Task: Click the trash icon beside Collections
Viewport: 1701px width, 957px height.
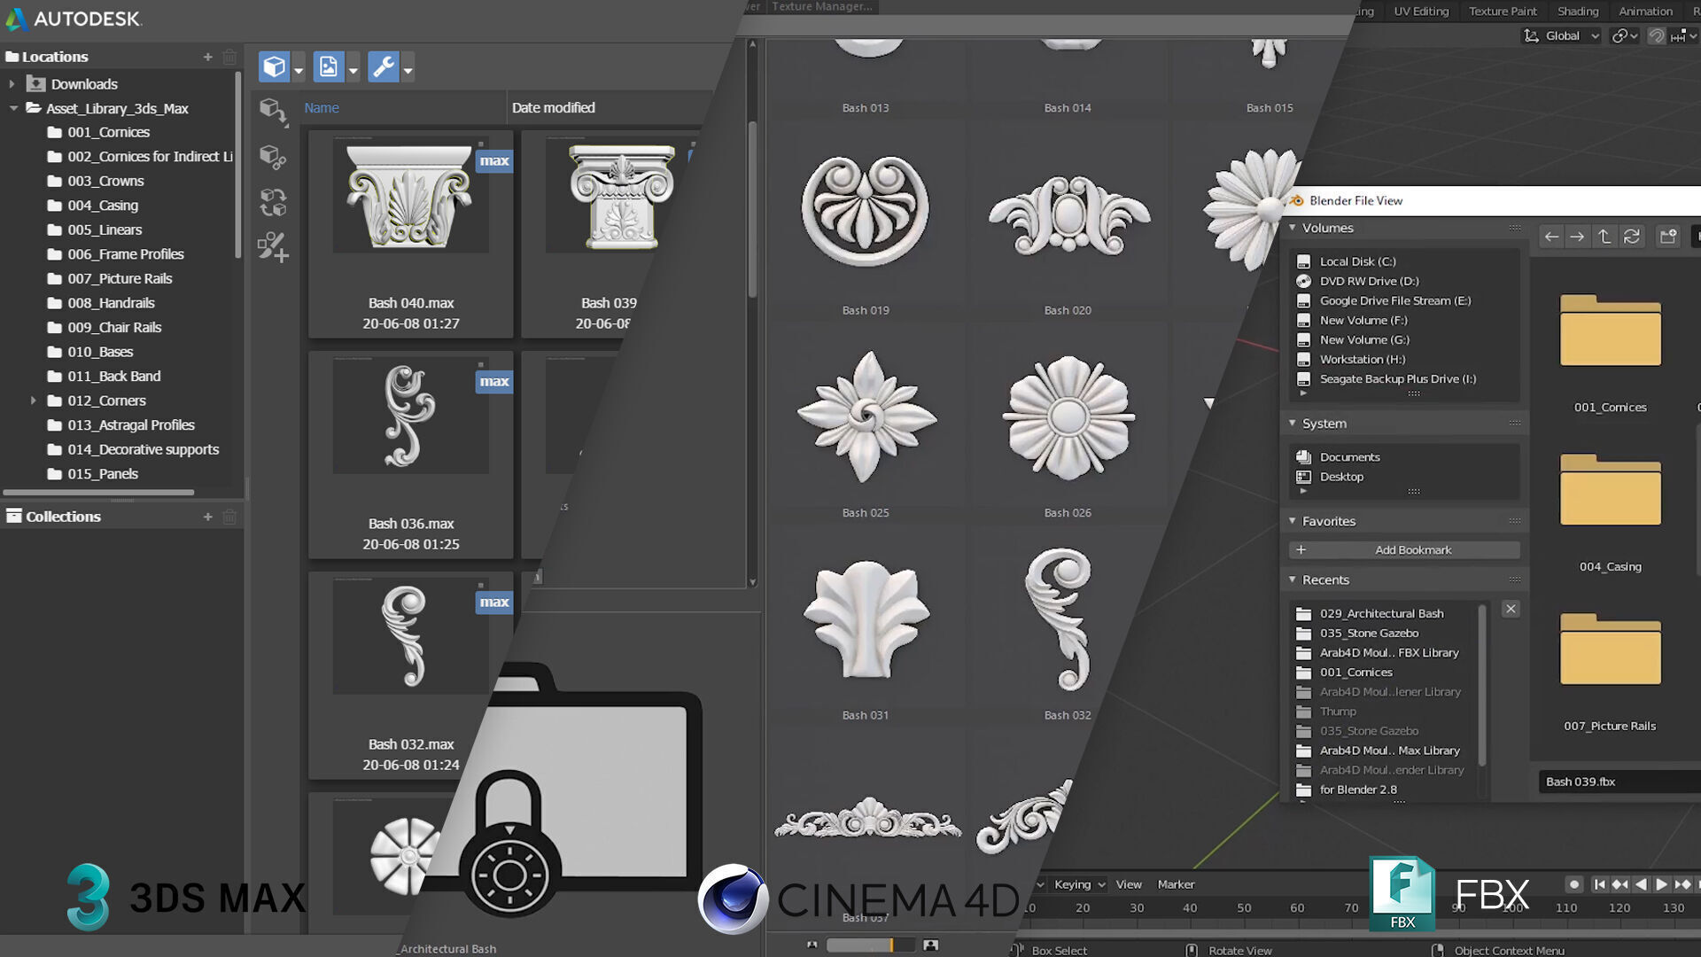Action: pos(229,517)
